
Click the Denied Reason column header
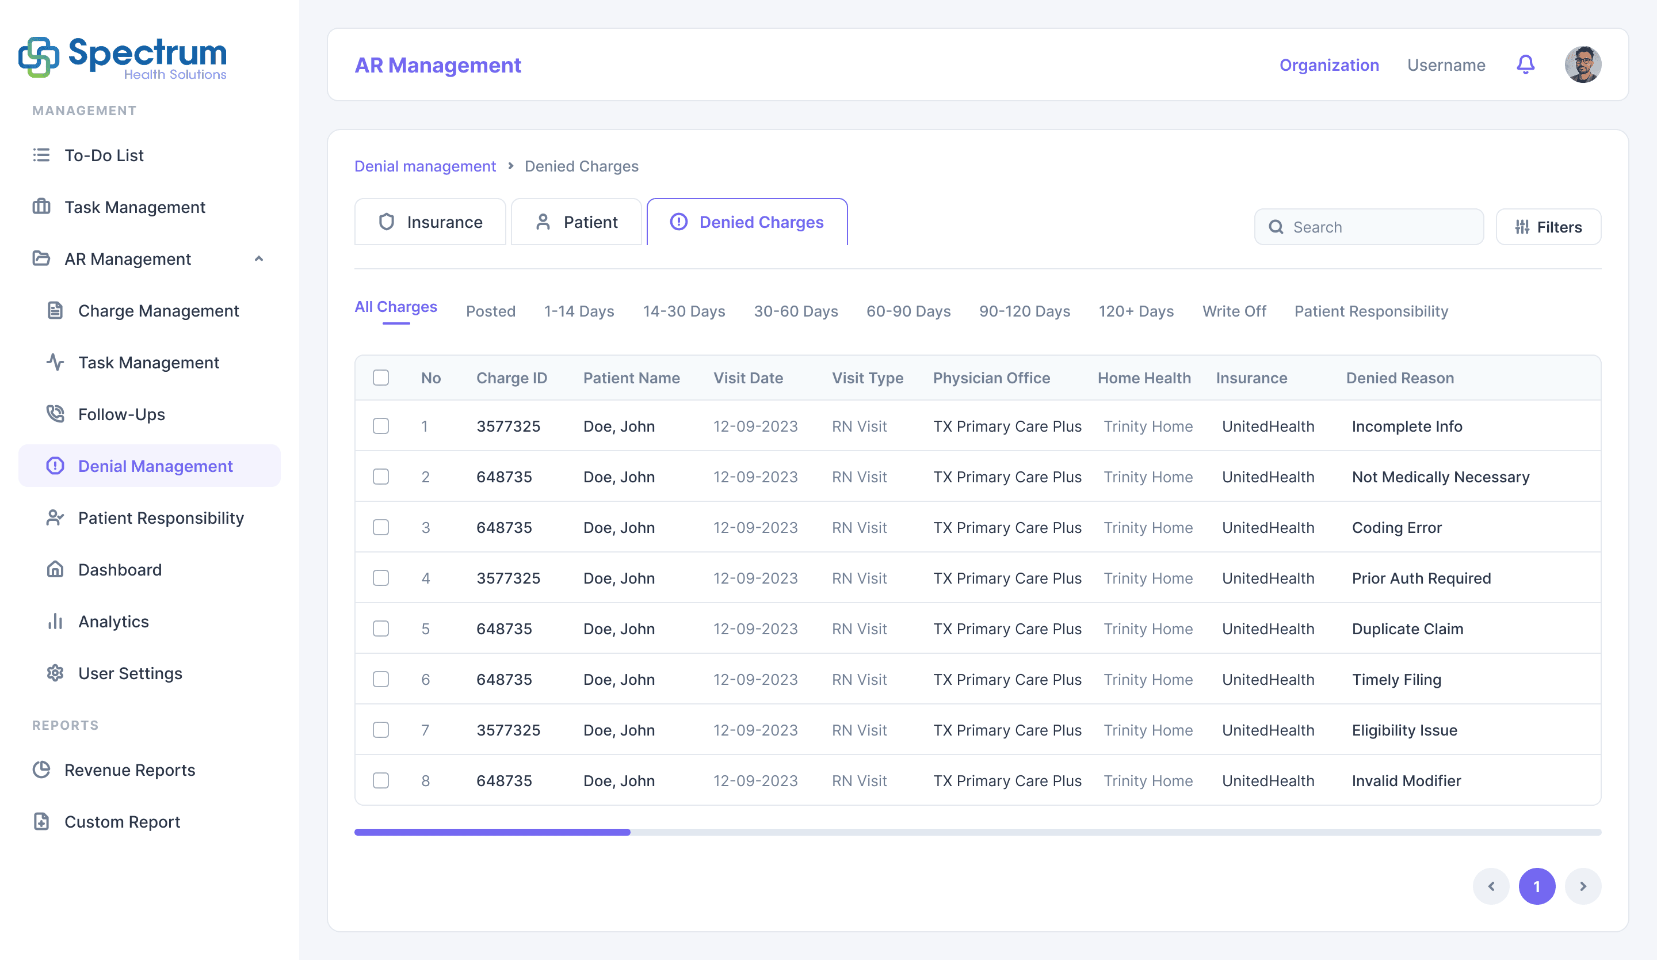[1400, 378]
